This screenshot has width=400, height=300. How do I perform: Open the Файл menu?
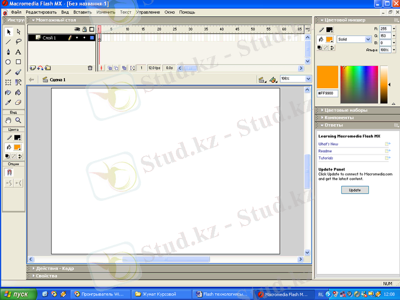(16, 12)
